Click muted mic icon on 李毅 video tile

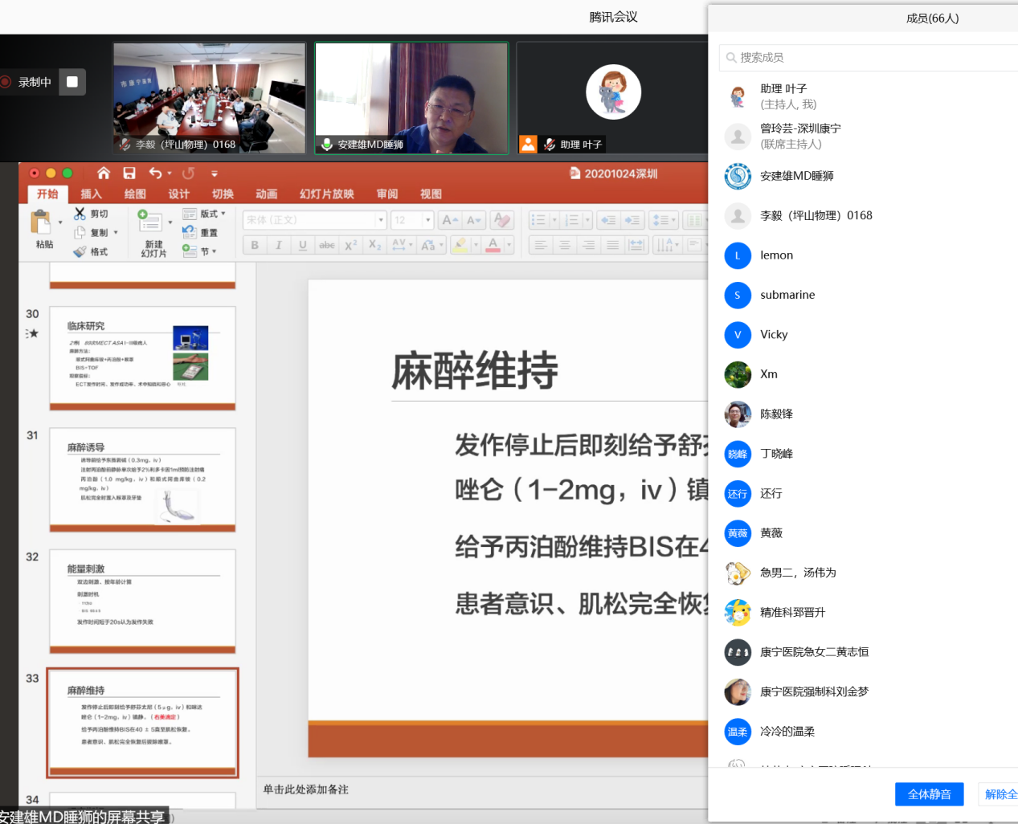coord(125,145)
